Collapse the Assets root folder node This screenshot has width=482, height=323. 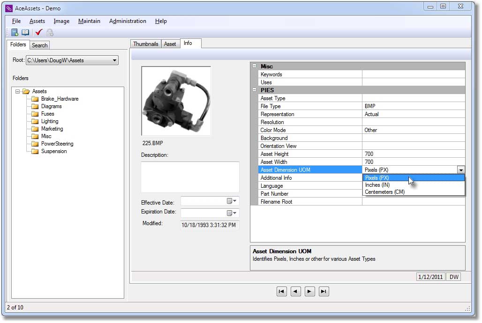18,91
